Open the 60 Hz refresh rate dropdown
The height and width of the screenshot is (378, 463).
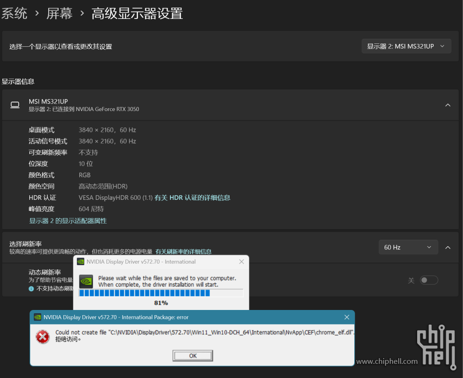click(408, 247)
